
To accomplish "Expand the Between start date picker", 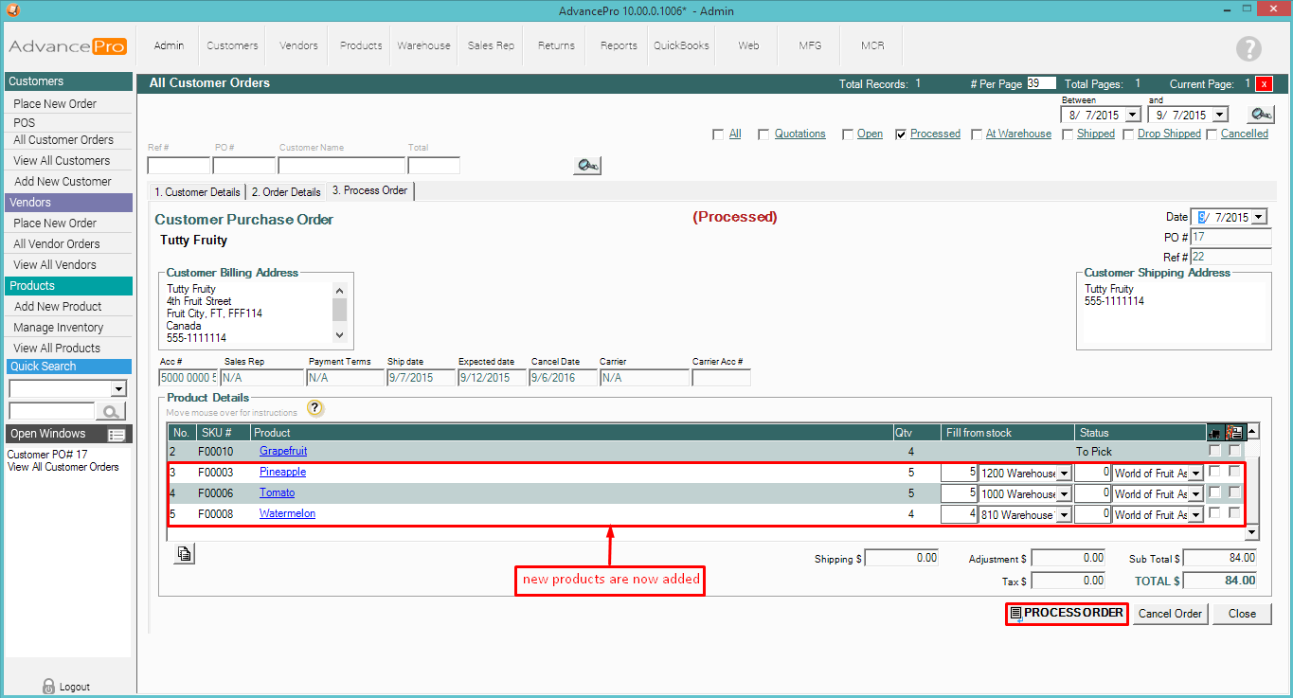I will (x=1132, y=115).
